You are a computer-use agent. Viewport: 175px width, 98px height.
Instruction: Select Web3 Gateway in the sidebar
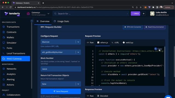tap(16, 59)
